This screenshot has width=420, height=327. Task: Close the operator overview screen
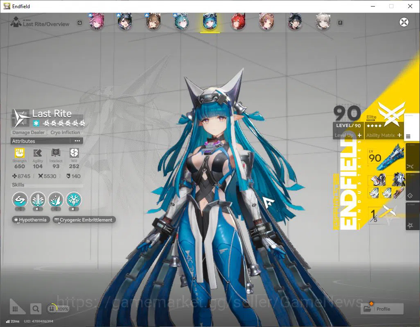coord(404,22)
